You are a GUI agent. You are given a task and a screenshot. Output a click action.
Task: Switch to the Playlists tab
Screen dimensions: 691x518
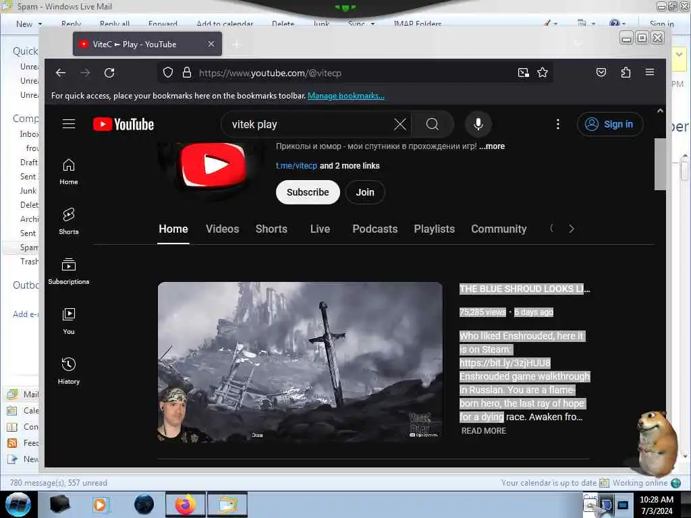434,229
